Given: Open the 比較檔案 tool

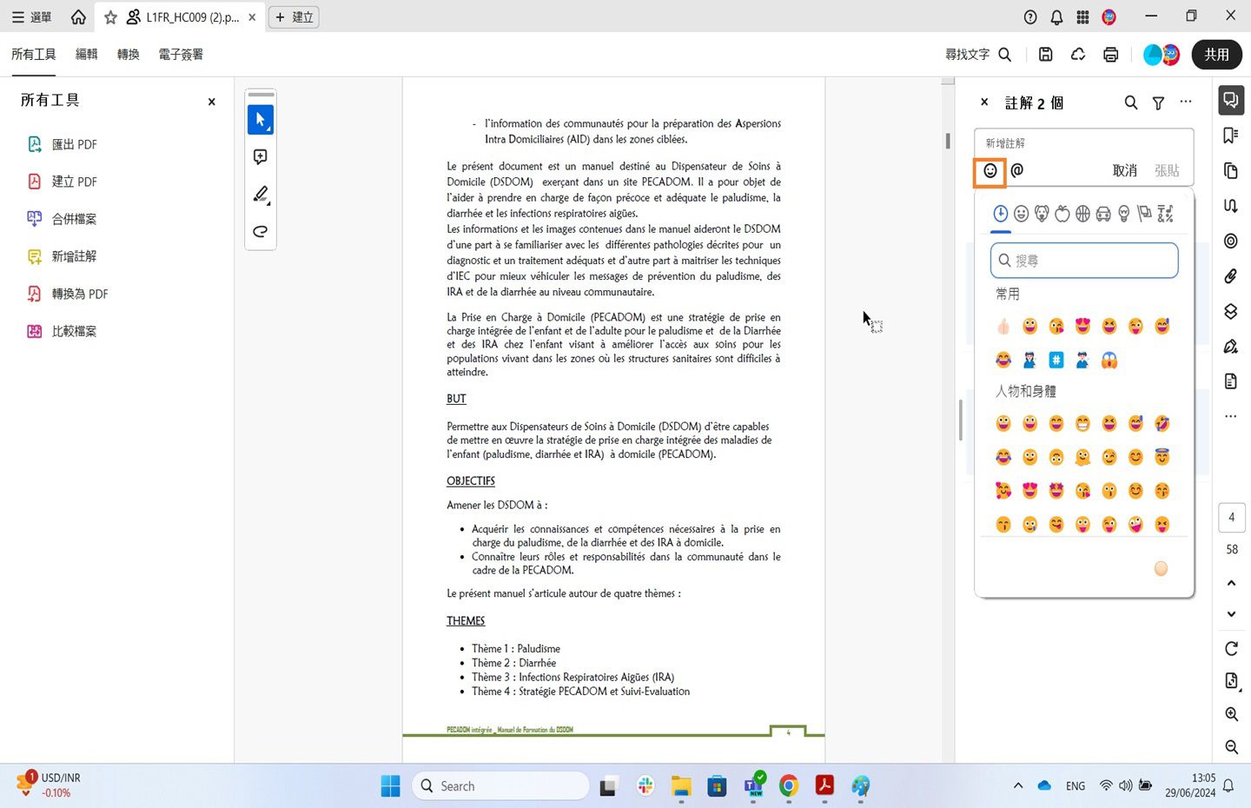Looking at the screenshot, I should click(x=63, y=331).
